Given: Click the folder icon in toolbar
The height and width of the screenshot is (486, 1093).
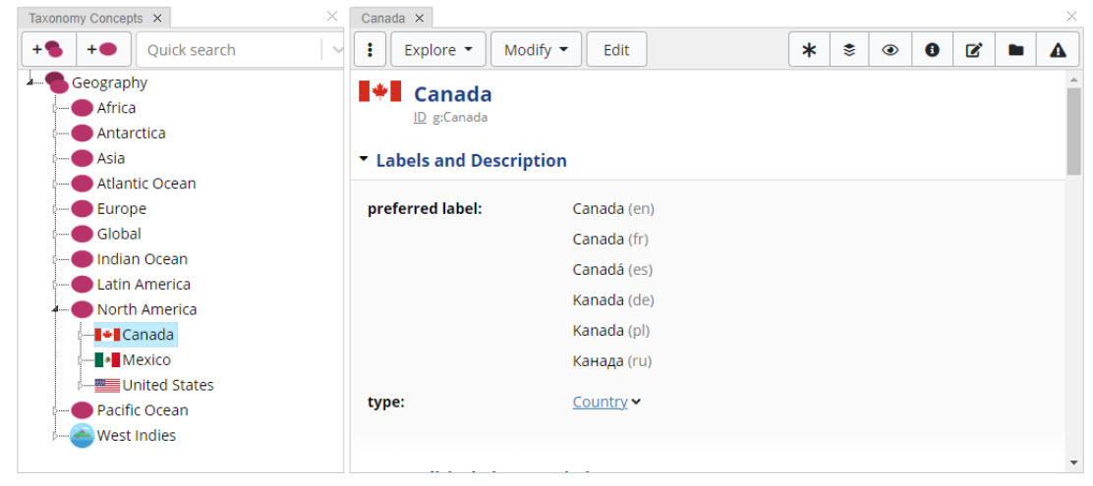Looking at the screenshot, I should tap(1015, 50).
